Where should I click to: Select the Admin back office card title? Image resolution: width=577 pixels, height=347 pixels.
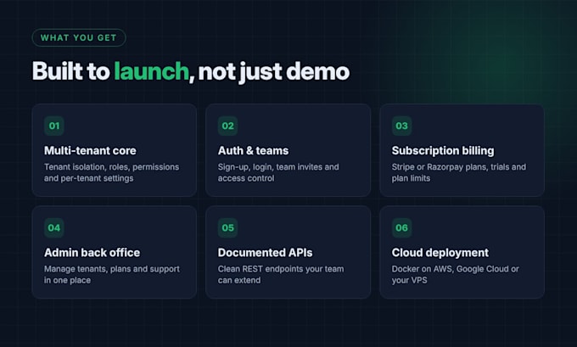(x=92, y=253)
